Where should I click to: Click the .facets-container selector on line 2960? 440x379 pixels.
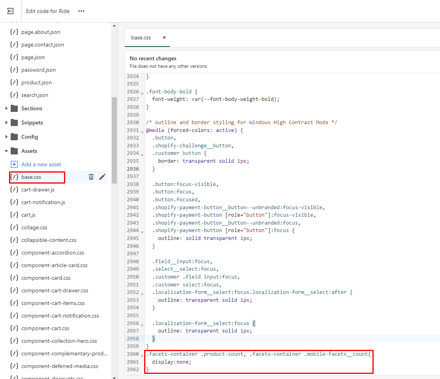point(172,354)
